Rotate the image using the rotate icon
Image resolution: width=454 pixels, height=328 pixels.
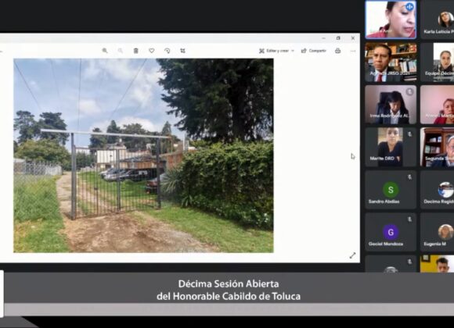pyautogui.click(x=167, y=51)
